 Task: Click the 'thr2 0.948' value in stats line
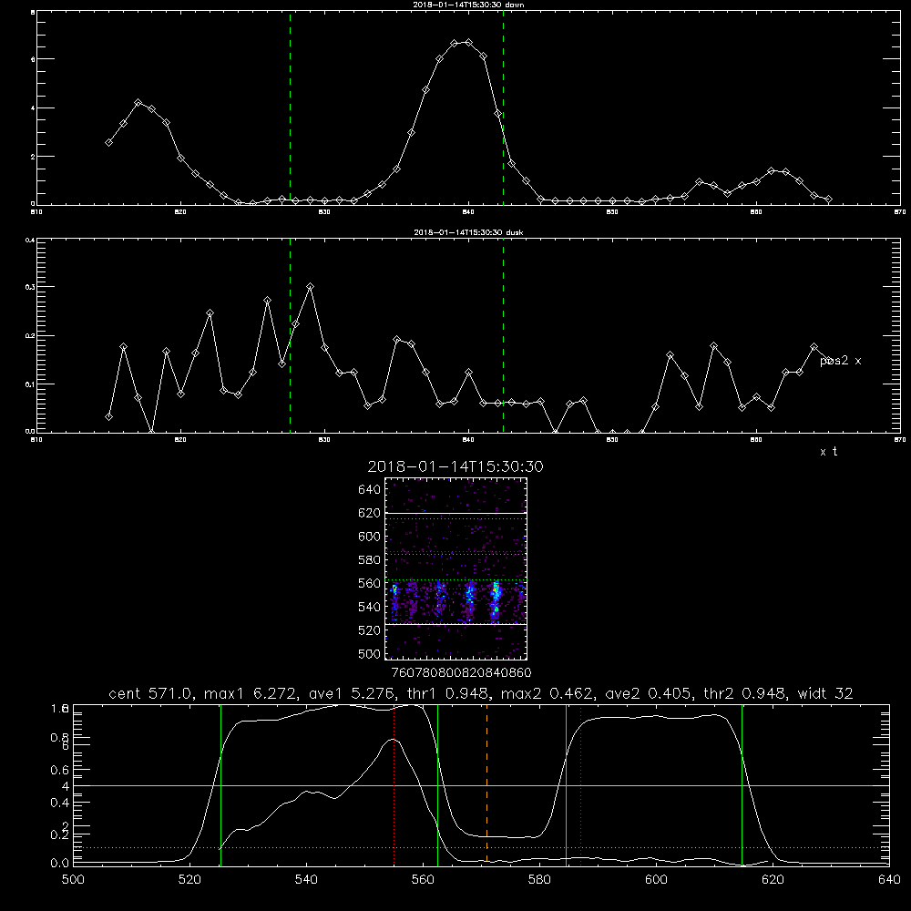(x=745, y=693)
